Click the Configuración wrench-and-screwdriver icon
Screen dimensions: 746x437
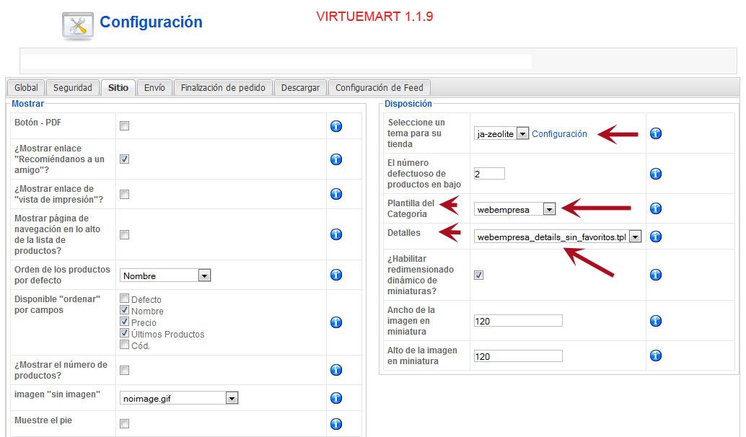pos(77,26)
